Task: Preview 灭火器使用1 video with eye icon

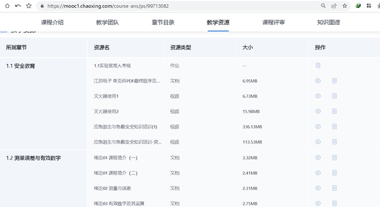Action: tap(318, 96)
